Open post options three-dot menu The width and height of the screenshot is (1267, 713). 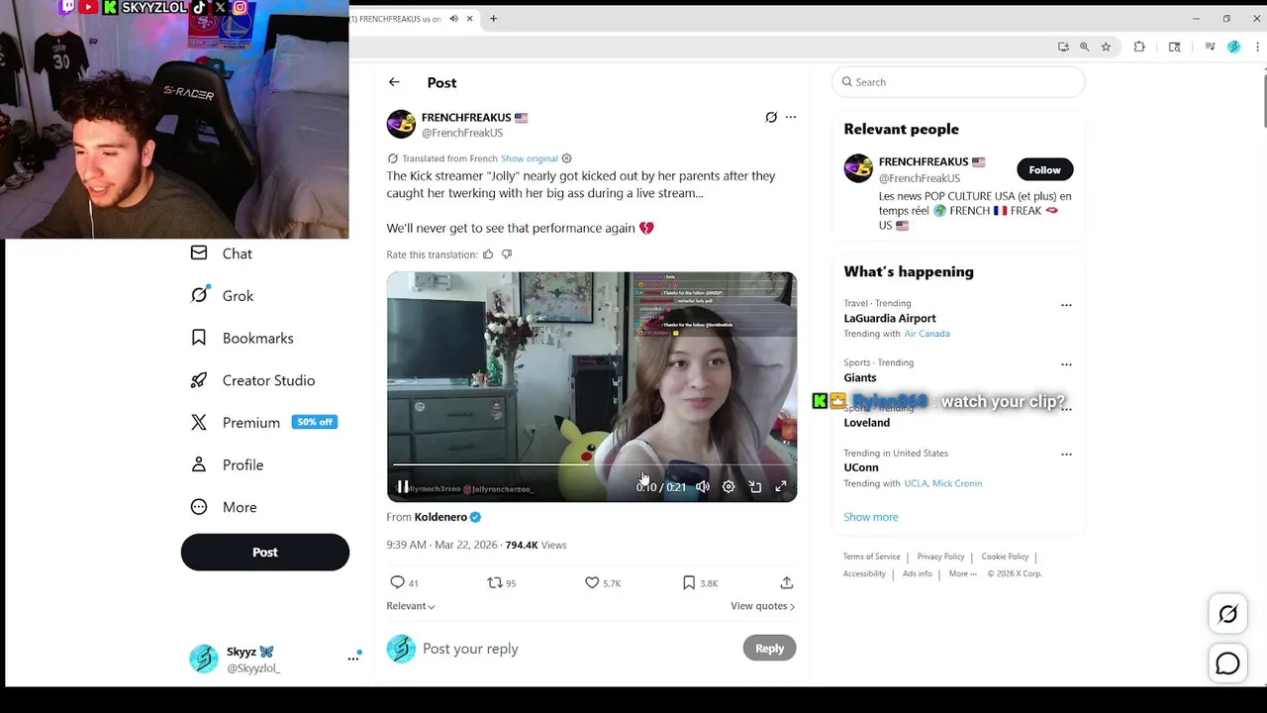pos(790,117)
